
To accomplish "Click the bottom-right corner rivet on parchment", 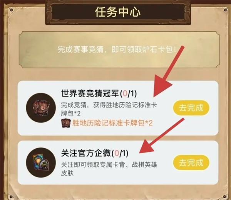I will click(x=225, y=197).
